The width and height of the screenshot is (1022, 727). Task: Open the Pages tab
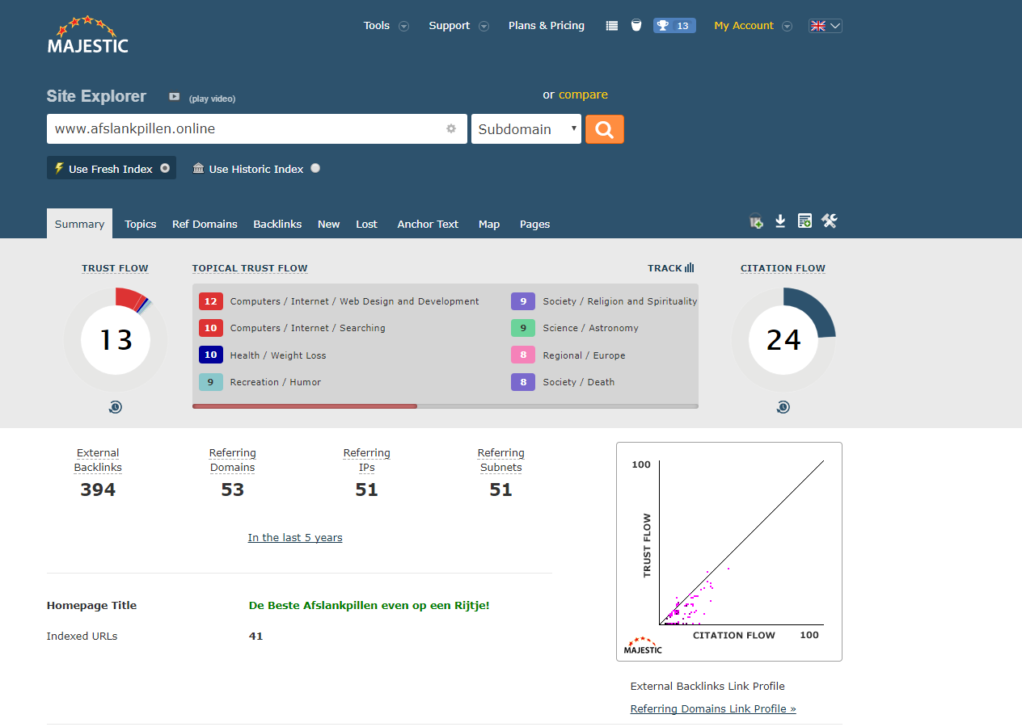[x=534, y=224]
